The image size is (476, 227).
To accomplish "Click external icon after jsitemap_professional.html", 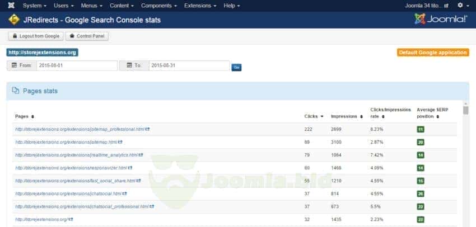I will click(147, 129).
